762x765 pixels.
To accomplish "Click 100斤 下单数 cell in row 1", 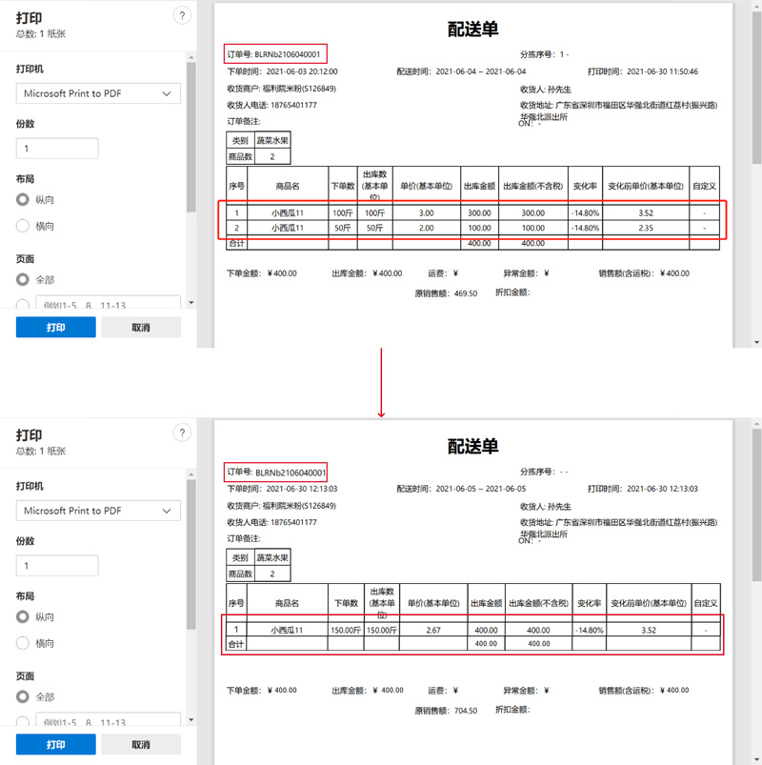I will tap(343, 213).
